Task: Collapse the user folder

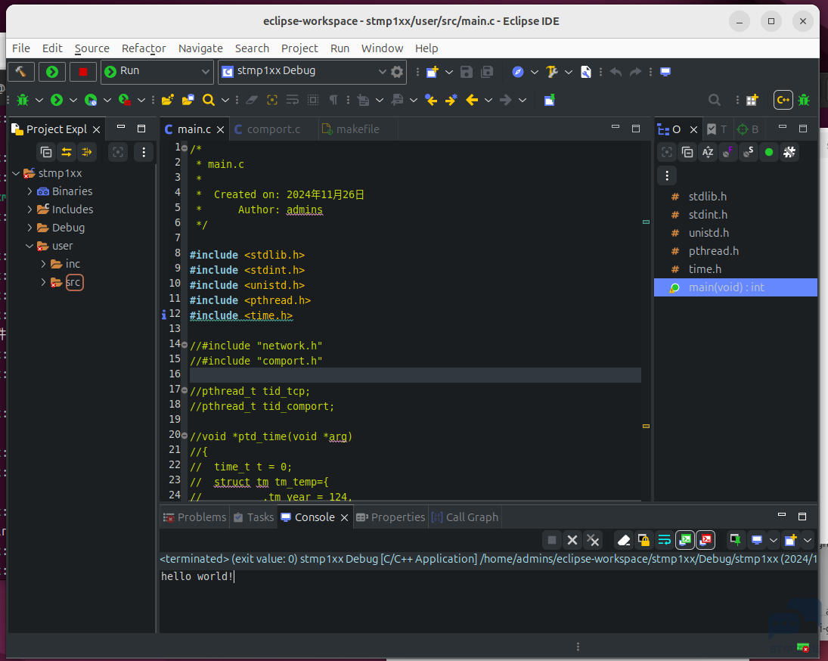Action: 29,246
